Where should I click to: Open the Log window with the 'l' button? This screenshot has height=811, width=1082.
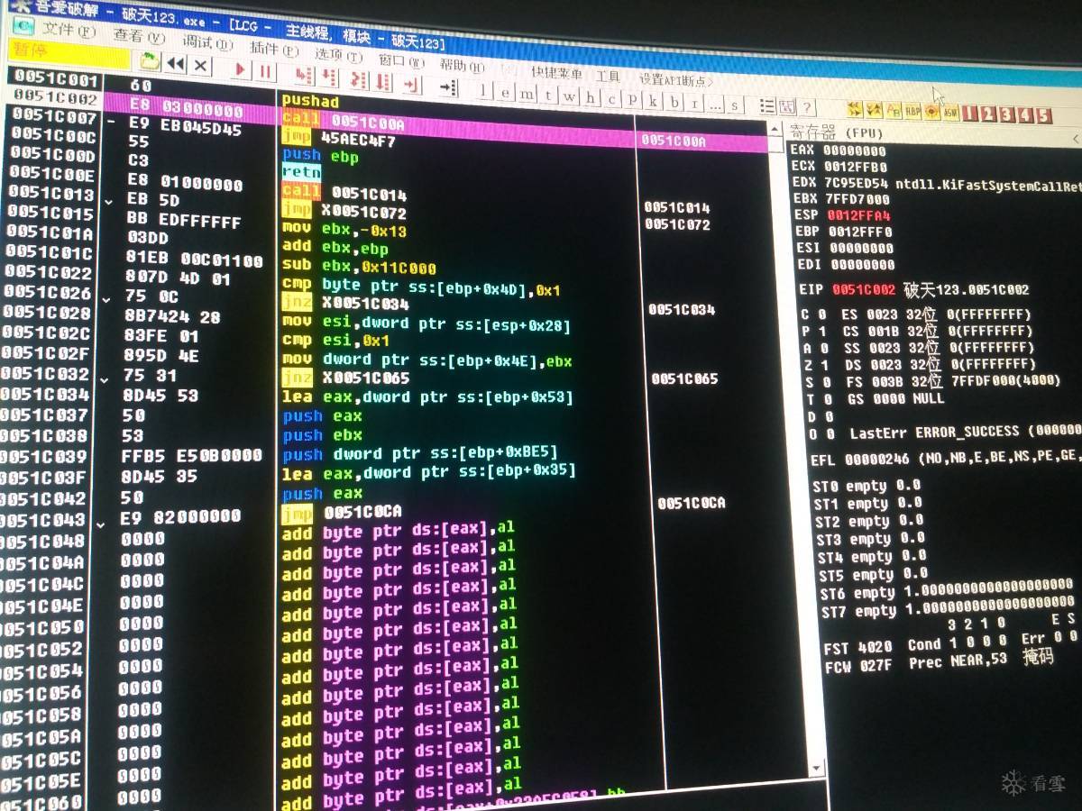tap(483, 90)
